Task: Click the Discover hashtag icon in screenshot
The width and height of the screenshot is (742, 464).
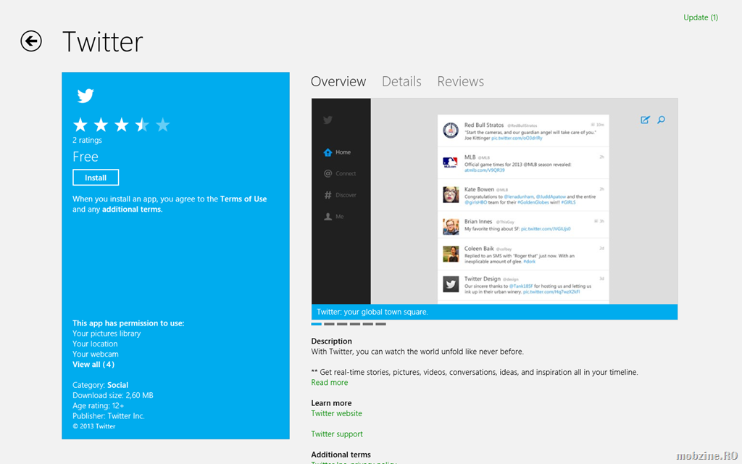Action: tap(328, 195)
